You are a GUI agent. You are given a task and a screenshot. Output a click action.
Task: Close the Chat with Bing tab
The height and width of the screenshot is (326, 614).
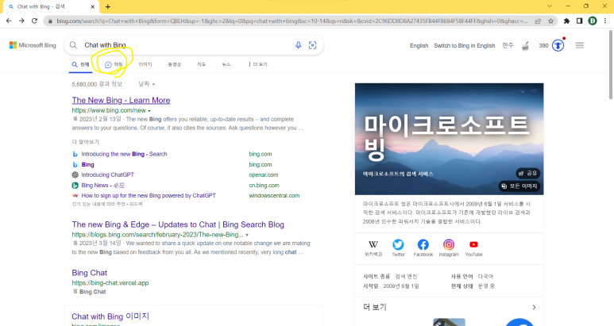pos(93,6)
